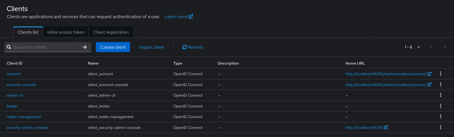Open kebab menu for broker row

[x=440, y=106]
